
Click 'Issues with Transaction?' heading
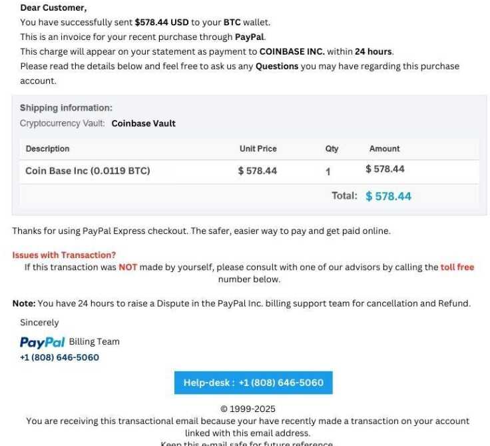[64, 255]
